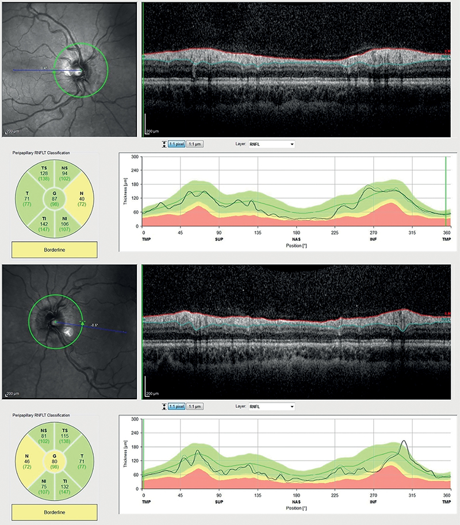Viewport: 460px width, 525px height.
Task: Click the green scan circle on the lower fundus image
Action: point(56,298)
